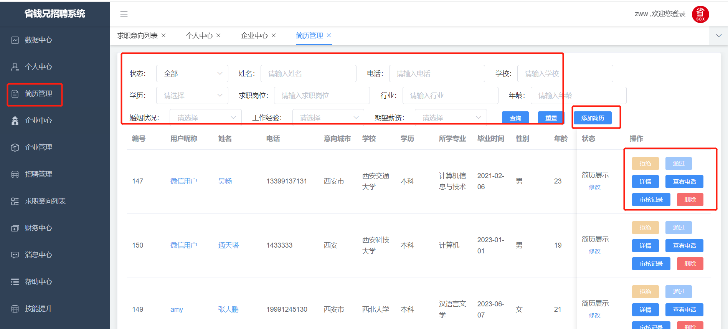728x329 pixels.
Task: Close the 企业中心 tab
Action: 274,35
